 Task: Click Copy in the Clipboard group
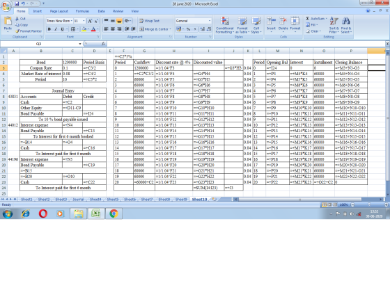(22, 25)
